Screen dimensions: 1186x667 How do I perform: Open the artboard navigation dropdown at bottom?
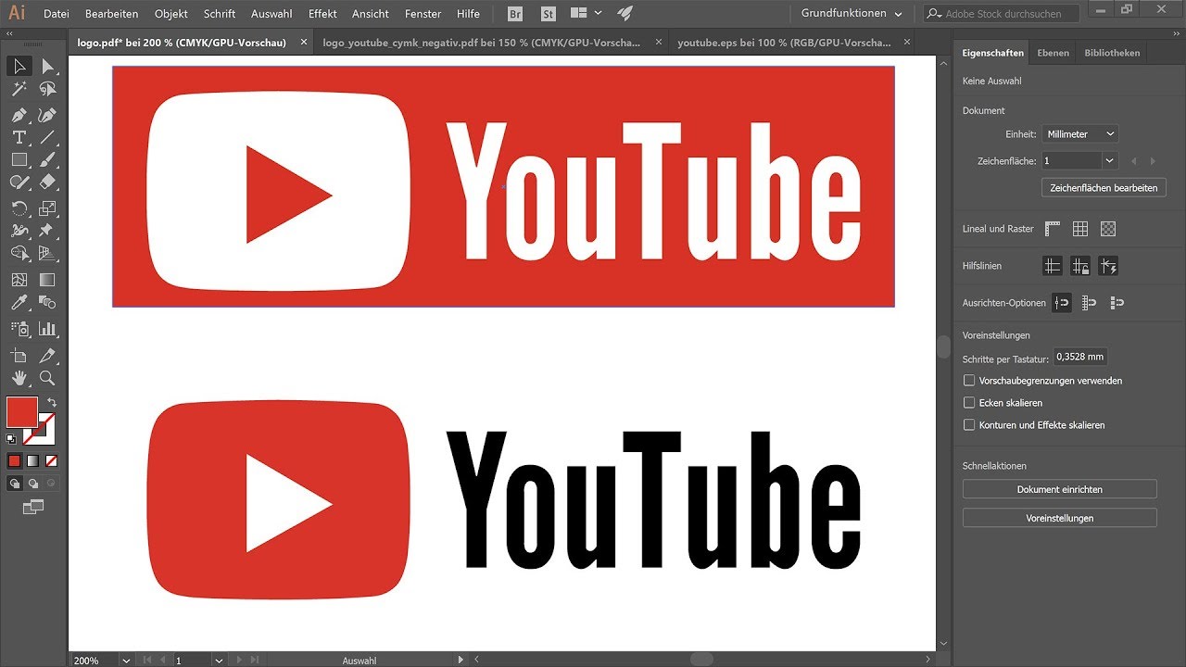[219, 661]
